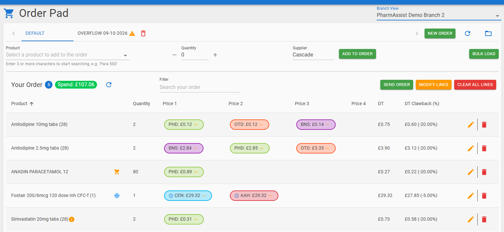Select the PHD £0.31 price chip

(x=184, y=219)
